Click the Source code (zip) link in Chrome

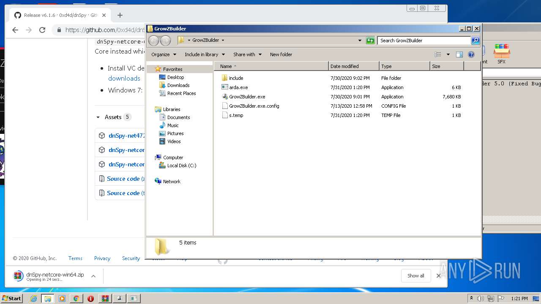(126, 179)
